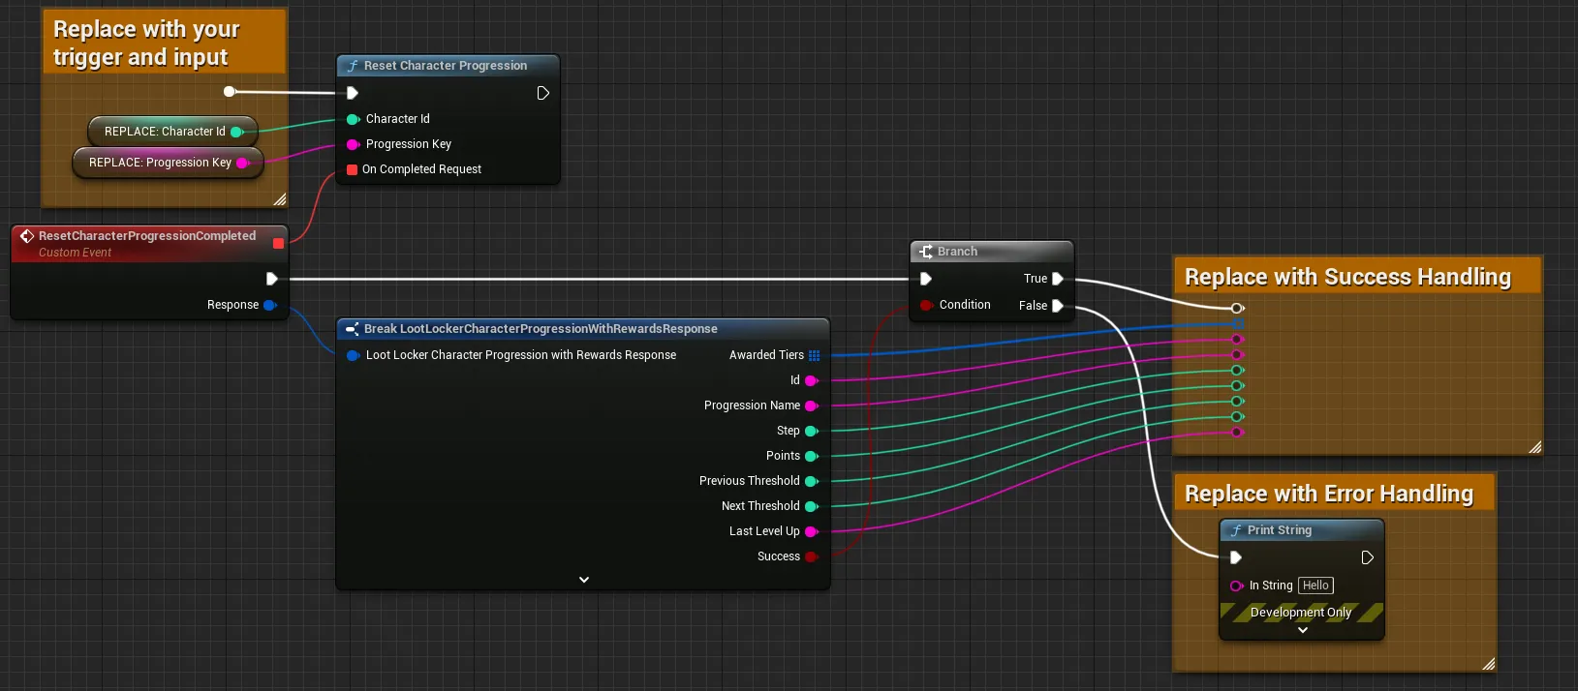Viewport: 1578px width, 691px height.
Task: Expand the Print String Development Only options
Action: tap(1303, 630)
